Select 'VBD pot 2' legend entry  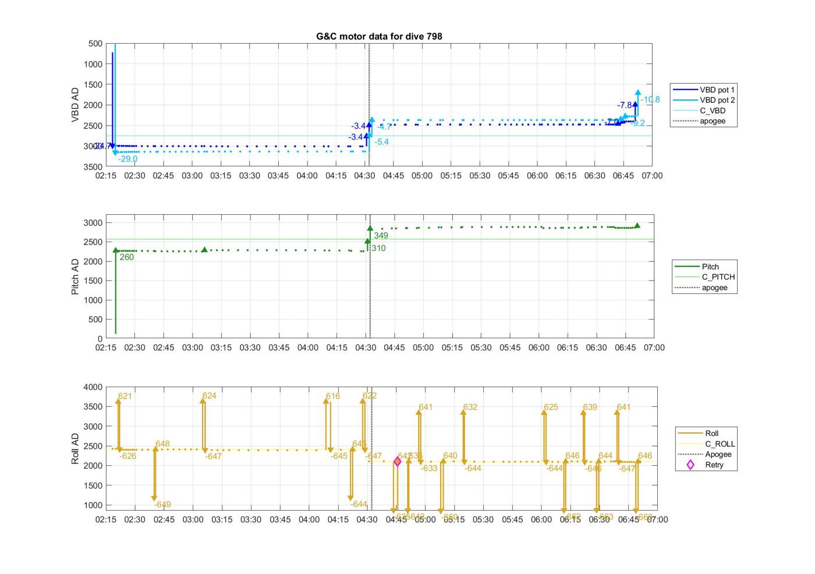703,100
